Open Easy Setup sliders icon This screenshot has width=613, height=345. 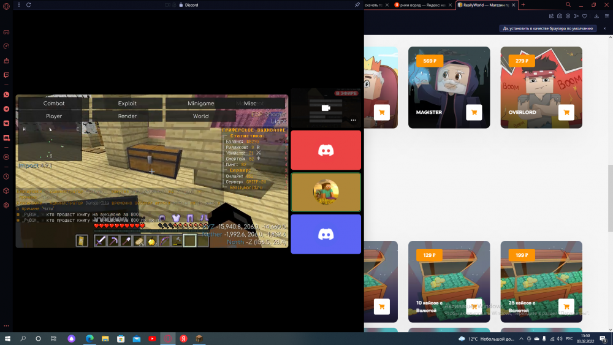(x=607, y=16)
